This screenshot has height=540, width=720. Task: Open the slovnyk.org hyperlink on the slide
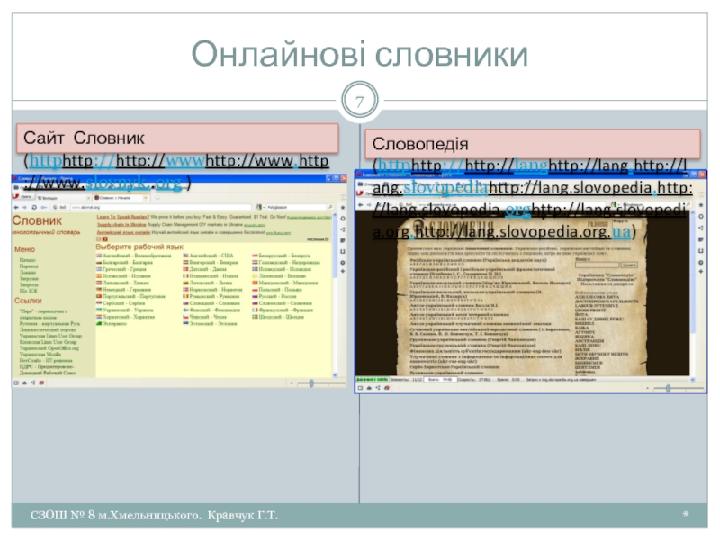[x=133, y=184]
